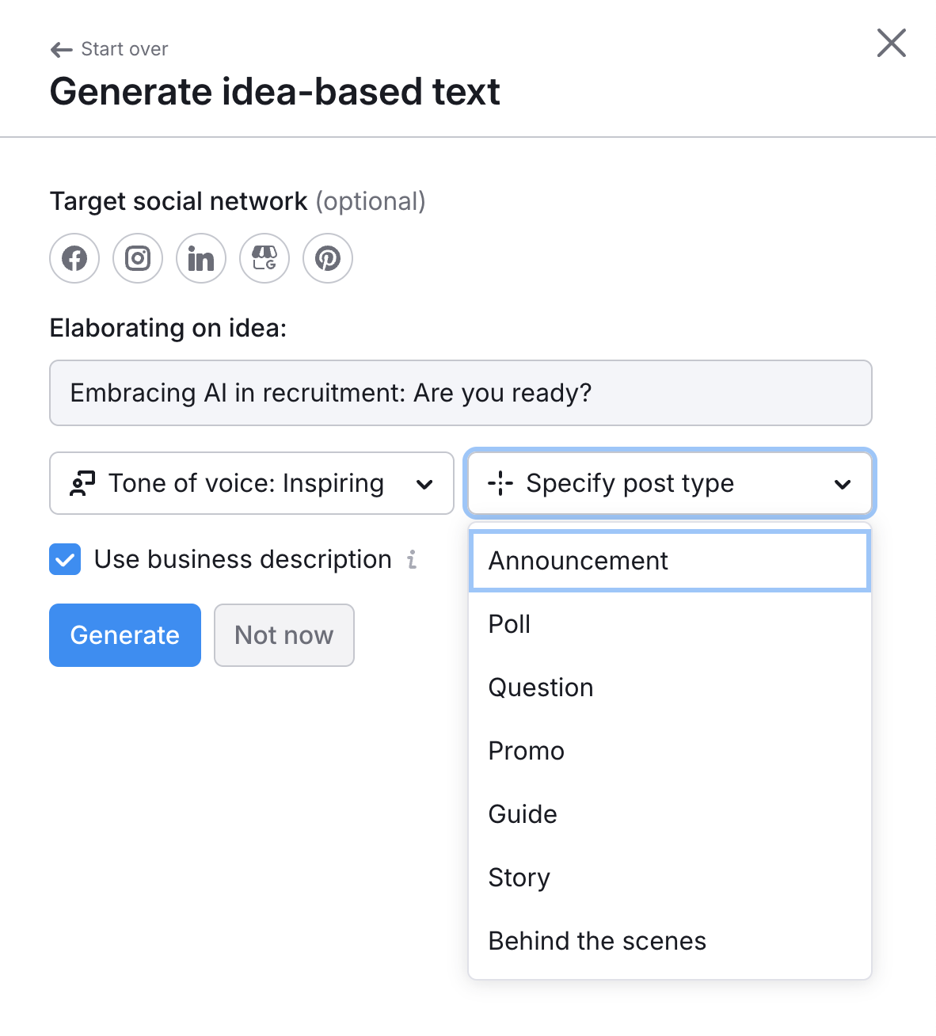The width and height of the screenshot is (936, 1036).
Task: Click the tone of voice speaker icon
Action: coord(82,483)
